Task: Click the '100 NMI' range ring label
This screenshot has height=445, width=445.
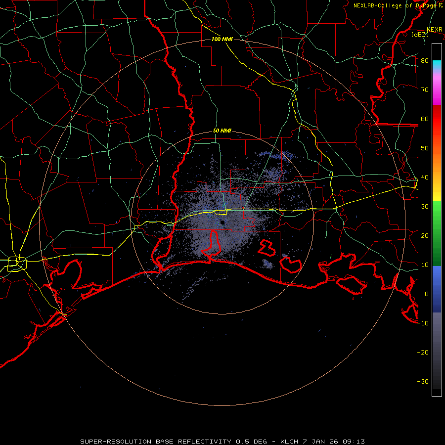Action: (222, 39)
